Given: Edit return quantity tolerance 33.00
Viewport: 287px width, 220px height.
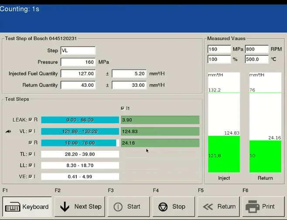Looking at the screenshot, I should [129, 85].
